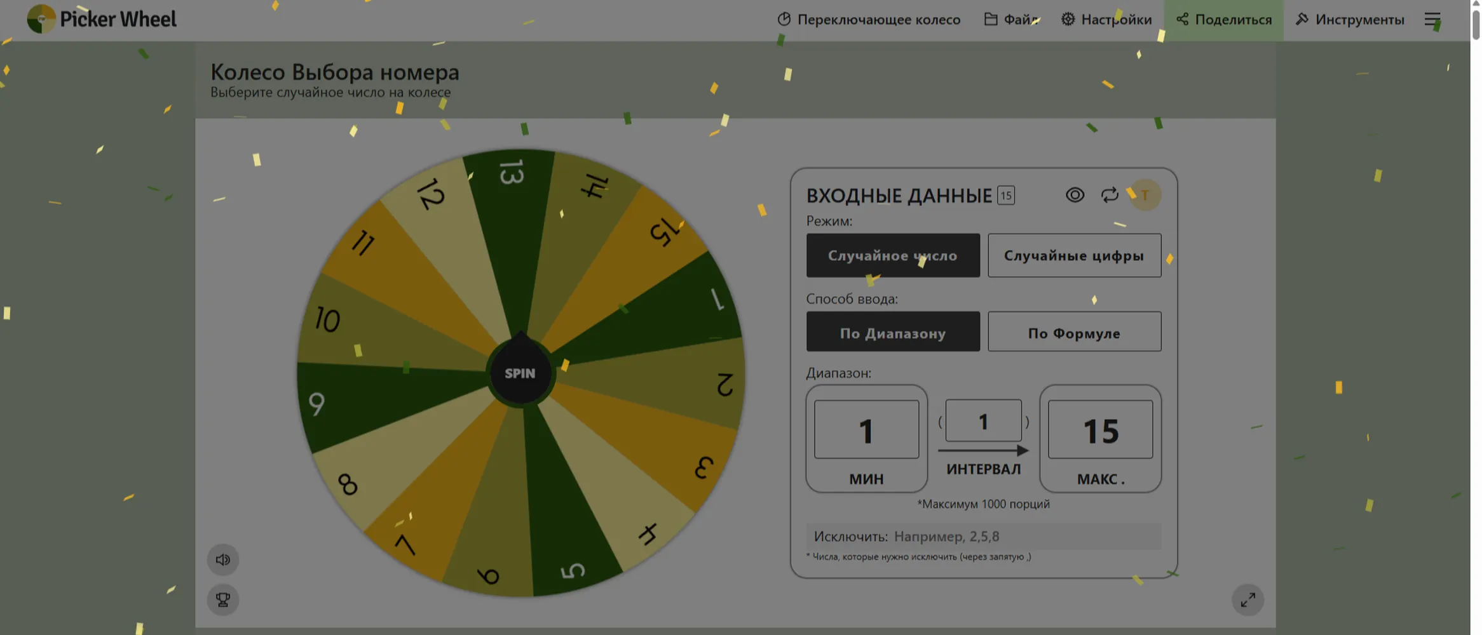Toggle the sound speaker icon
The image size is (1482, 635).
click(223, 559)
